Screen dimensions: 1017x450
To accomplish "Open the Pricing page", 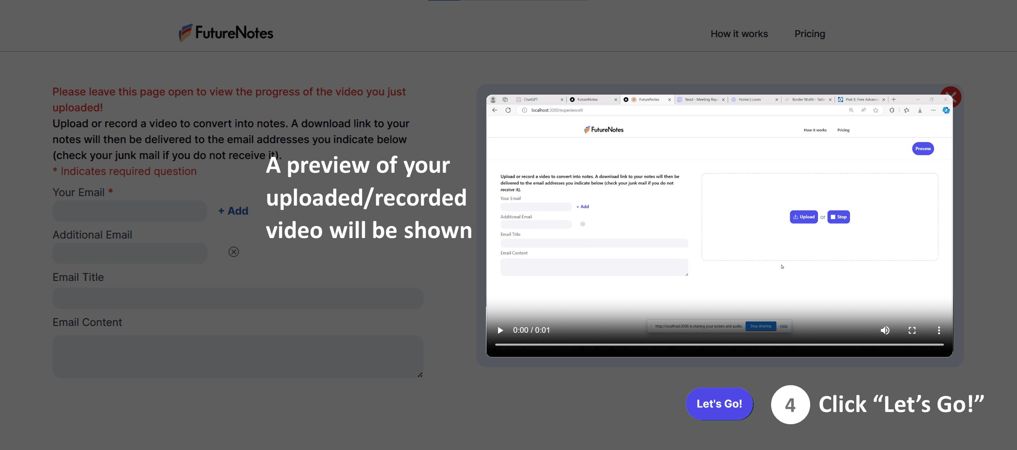I will pyautogui.click(x=809, y=34).
